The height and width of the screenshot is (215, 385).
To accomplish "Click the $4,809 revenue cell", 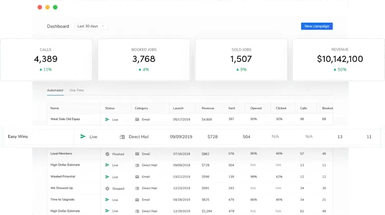I will [207, 119].
